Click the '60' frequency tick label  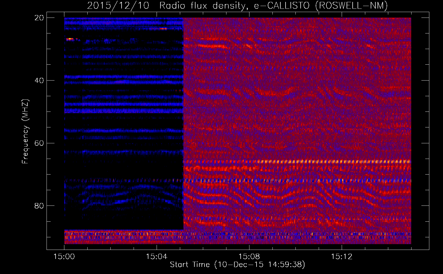point(39,143)
